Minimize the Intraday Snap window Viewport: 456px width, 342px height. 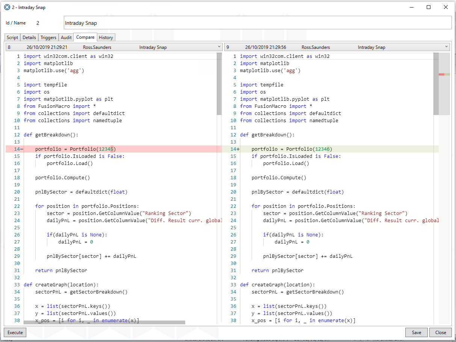coord(411,7)
